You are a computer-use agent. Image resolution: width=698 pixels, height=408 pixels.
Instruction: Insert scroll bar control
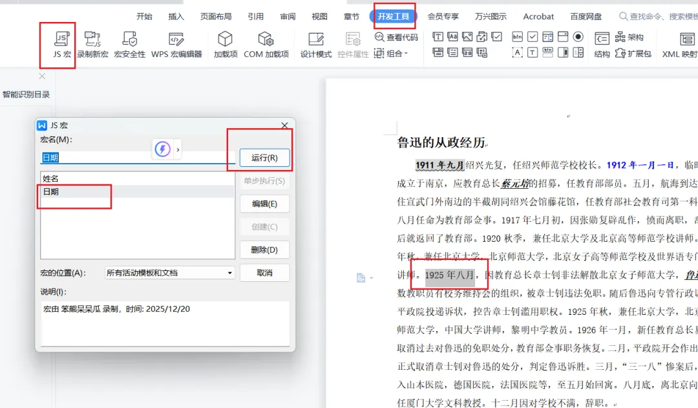[x=563, y=52]
